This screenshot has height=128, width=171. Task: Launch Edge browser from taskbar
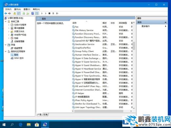tap(20, 125)
